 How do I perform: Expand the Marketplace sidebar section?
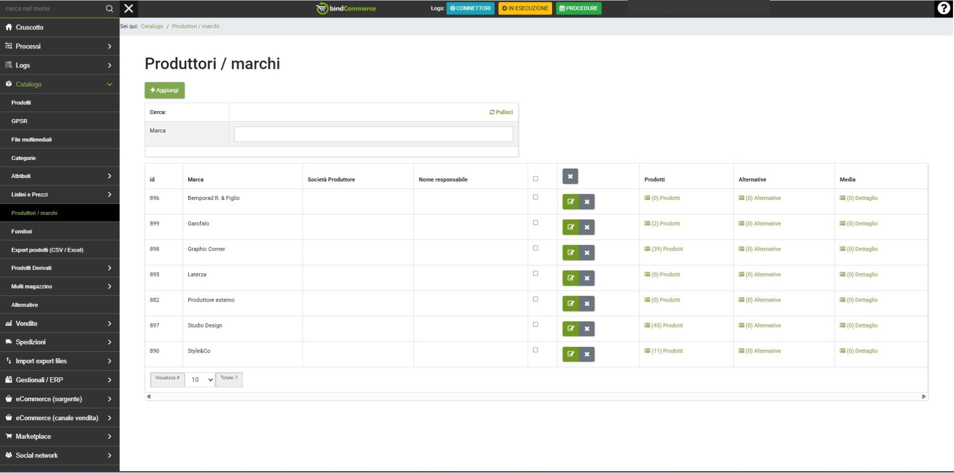coord(59,437)
